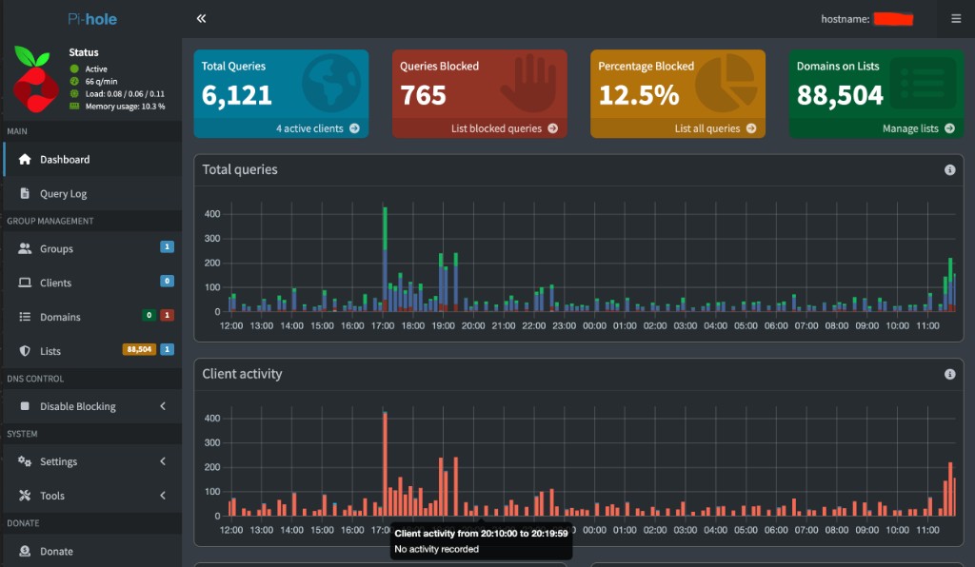
Task: Click 88,504 value in Domains on Lists card
Action: point(840,95)
